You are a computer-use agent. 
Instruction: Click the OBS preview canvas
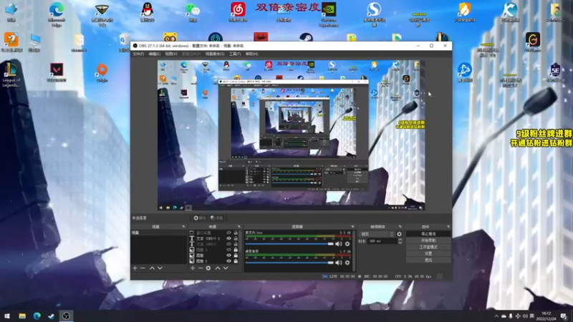(x=292, y=135)
